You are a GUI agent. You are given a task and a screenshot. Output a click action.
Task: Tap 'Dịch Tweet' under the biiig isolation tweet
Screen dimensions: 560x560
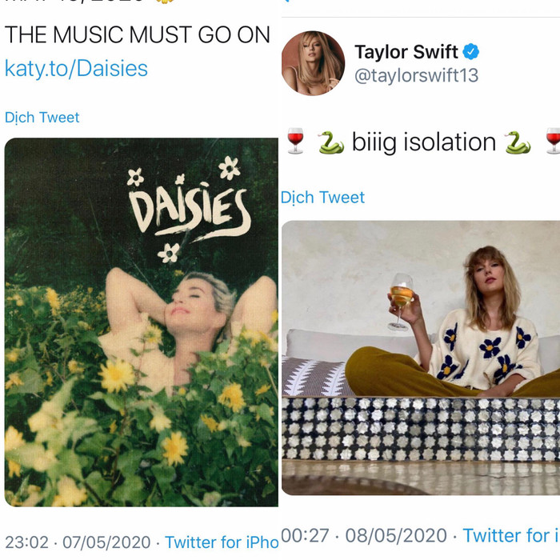coord(323,197)
